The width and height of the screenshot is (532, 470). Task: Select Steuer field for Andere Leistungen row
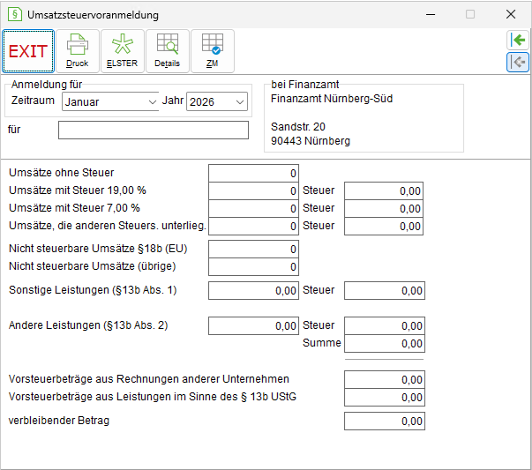click(385, 326)
